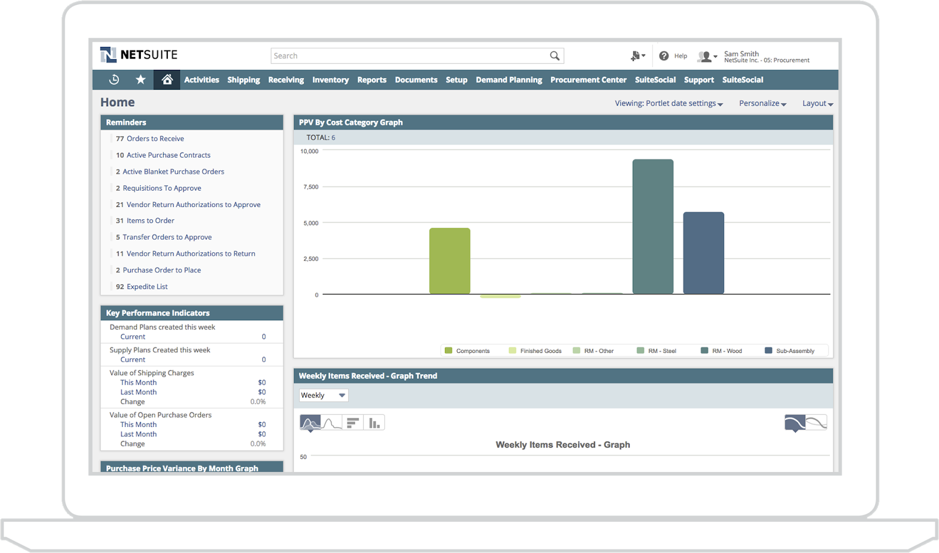Click Last Month under Open Purchase Orders

tap(139, 435)
